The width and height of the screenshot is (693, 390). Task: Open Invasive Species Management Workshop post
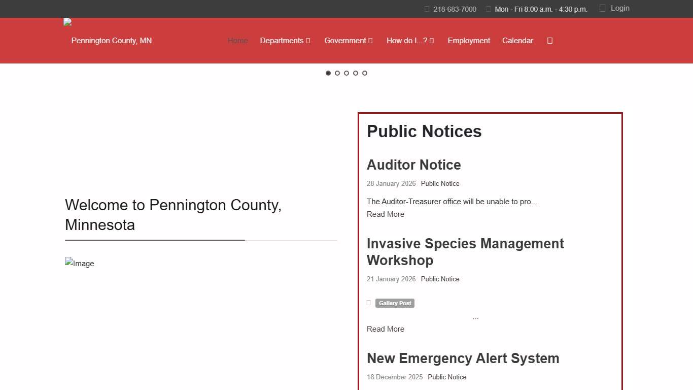[465, 252]
